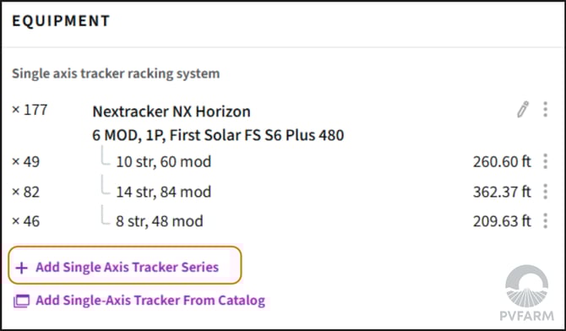Select the Nextracker NX Horizon series title
566x331 pixels.
pos(171,111)
